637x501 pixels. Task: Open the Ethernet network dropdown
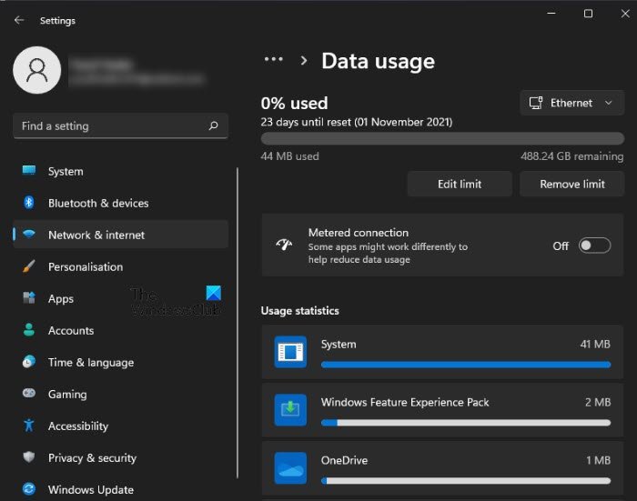coord(571,103)
